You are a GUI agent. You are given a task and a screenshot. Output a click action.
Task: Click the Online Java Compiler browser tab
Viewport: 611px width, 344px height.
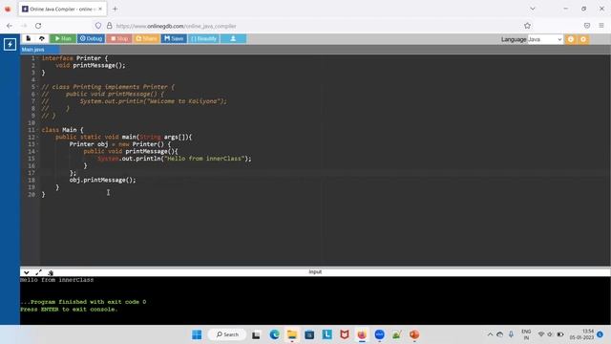click(61, 9)
